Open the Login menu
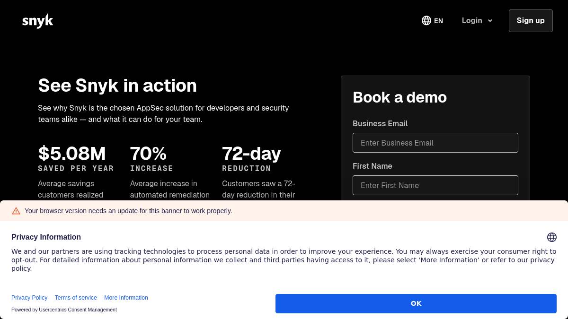The height and width of the screenshot is (319, 568). (x=477, y=20)
